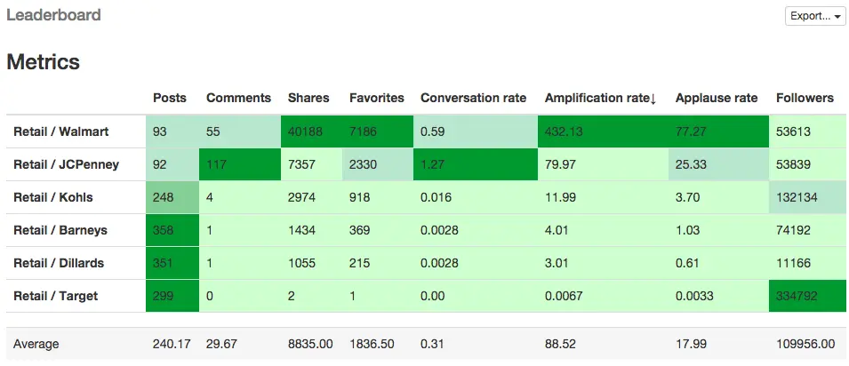Open the Export dropdown menu

[x=814, y=16]
